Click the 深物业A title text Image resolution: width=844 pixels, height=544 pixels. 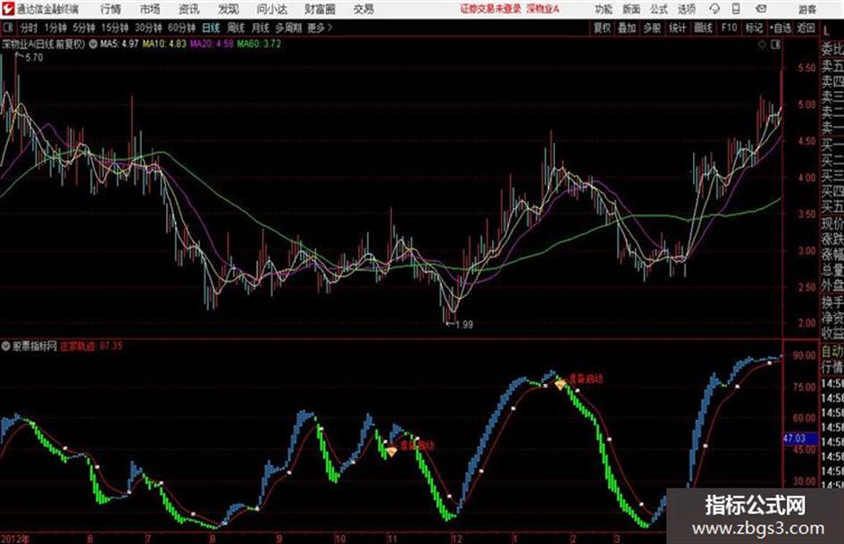click(543, 9)
